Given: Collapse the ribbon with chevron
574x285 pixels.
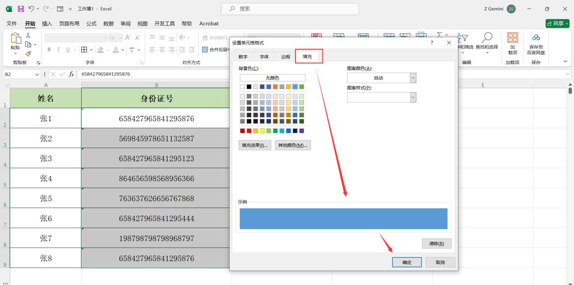Looking at the screenshot, I should pos(565,62).
